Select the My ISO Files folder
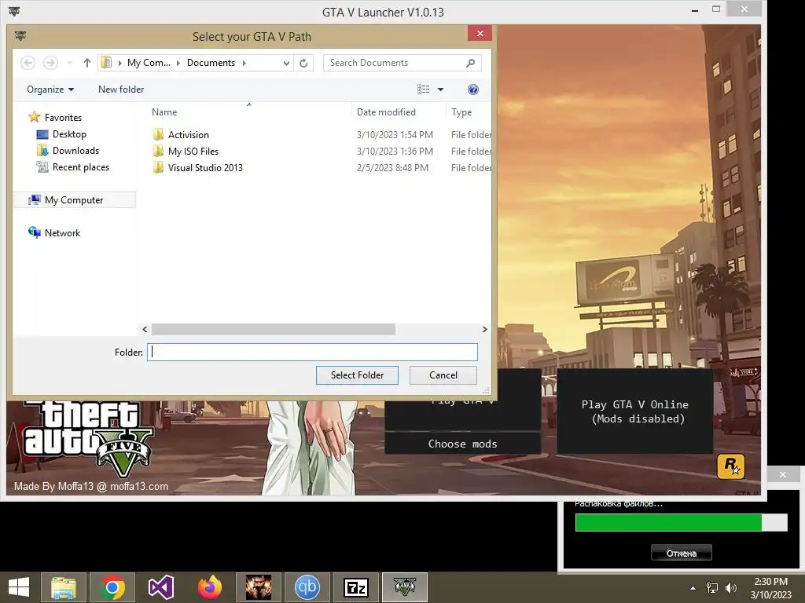This screenshot has height=603, width=805. 193,152
